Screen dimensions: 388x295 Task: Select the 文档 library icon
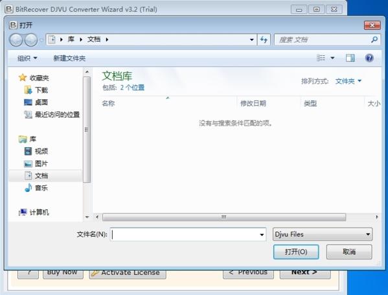(x=28, y=176)
